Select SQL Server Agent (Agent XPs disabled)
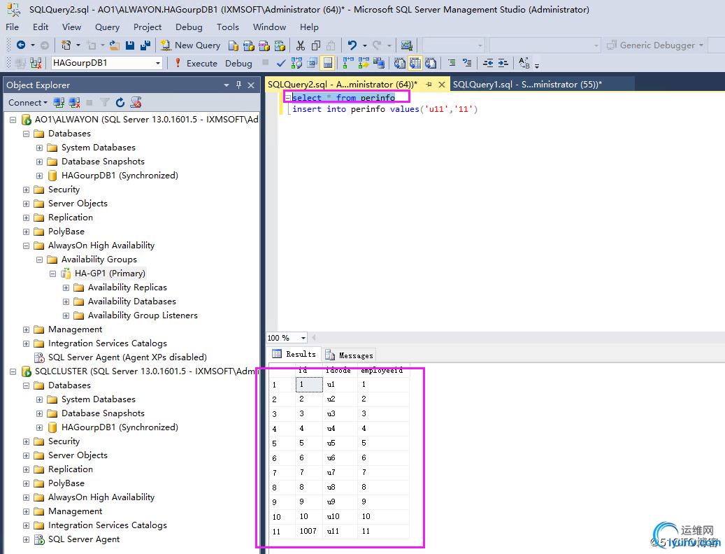 [127, 357]
